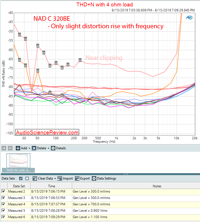Click the note Gen Level = 500.0 mVrms
Viewport: 200px width, 222px height.
pos(92,198)
